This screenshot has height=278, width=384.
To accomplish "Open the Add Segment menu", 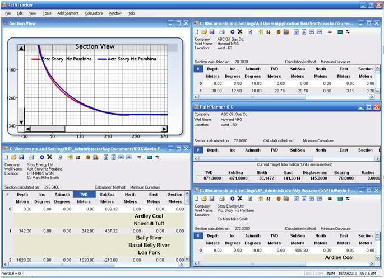I will tap(68, 13).
